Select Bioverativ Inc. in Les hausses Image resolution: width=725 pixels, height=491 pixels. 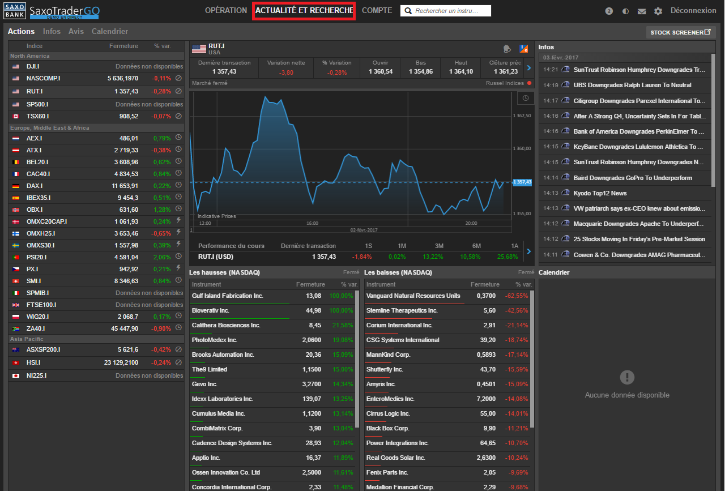pos(272,311)
